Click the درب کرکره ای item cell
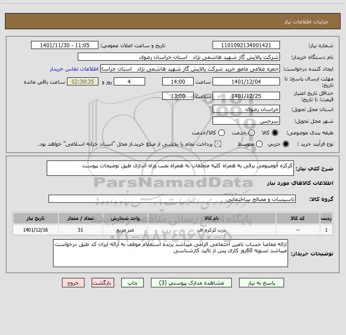The image size is (346, 335). [211, 230]
